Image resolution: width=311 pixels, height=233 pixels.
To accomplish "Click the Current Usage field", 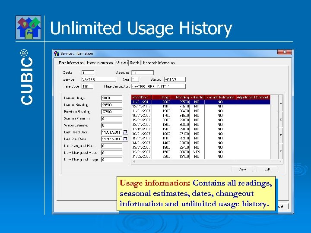I will [x=112, y=98].
